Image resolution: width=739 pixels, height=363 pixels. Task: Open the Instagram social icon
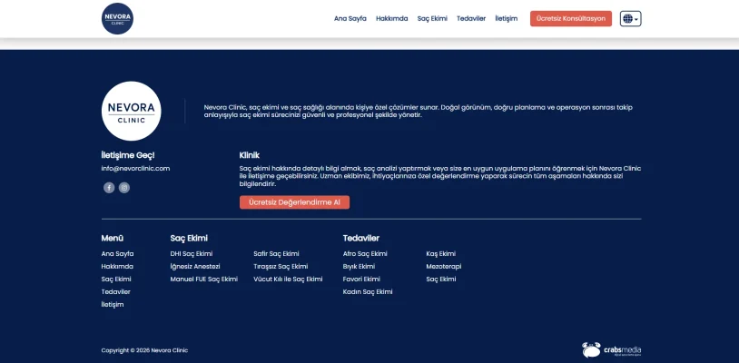pyautogui.click(x=124, y=188)
